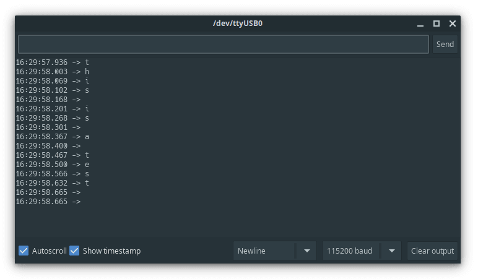This screenshot has width=478, height=279.
Task: Open the Newline line-ending dropdown
Action: pos(264,251)
